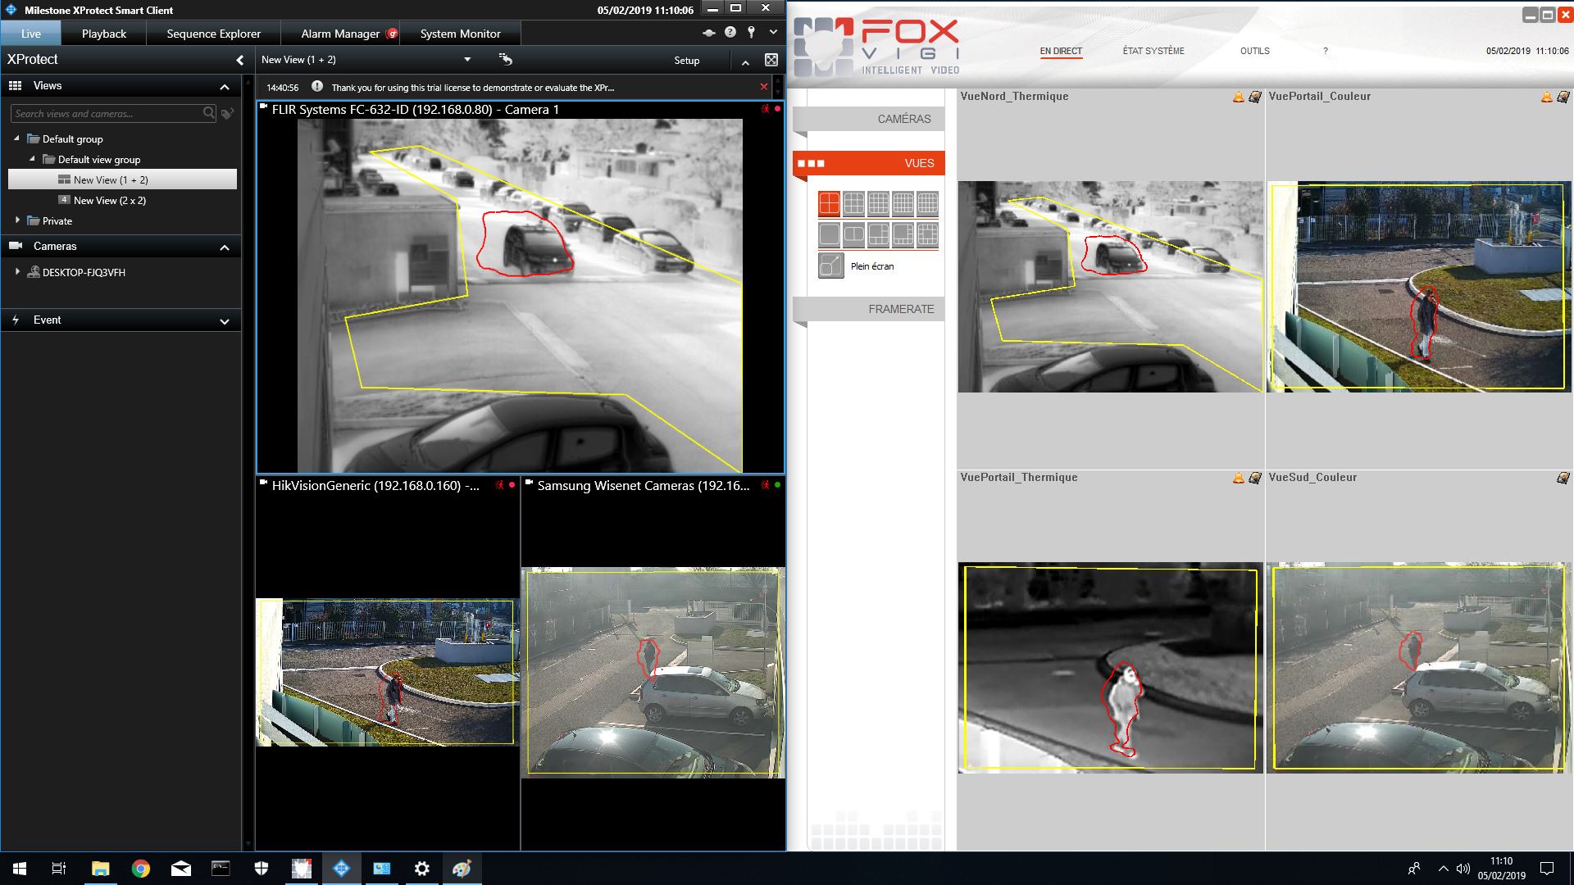
Task: Click the search magnifier in Views panel
Action: tap(209, 113)
